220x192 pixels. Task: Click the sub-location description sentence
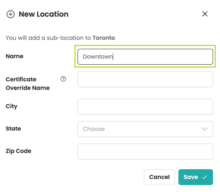60,38
